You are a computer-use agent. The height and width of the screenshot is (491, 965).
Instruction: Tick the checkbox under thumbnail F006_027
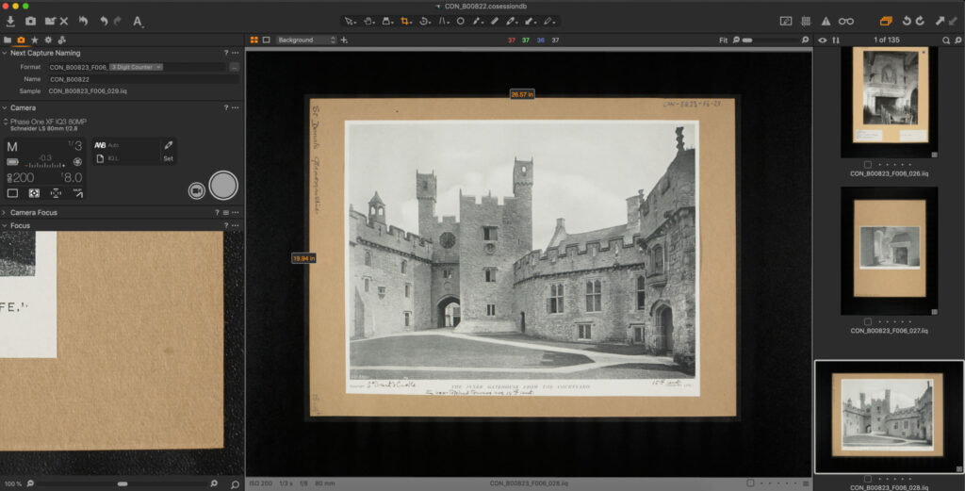click(x=867, y=321)
